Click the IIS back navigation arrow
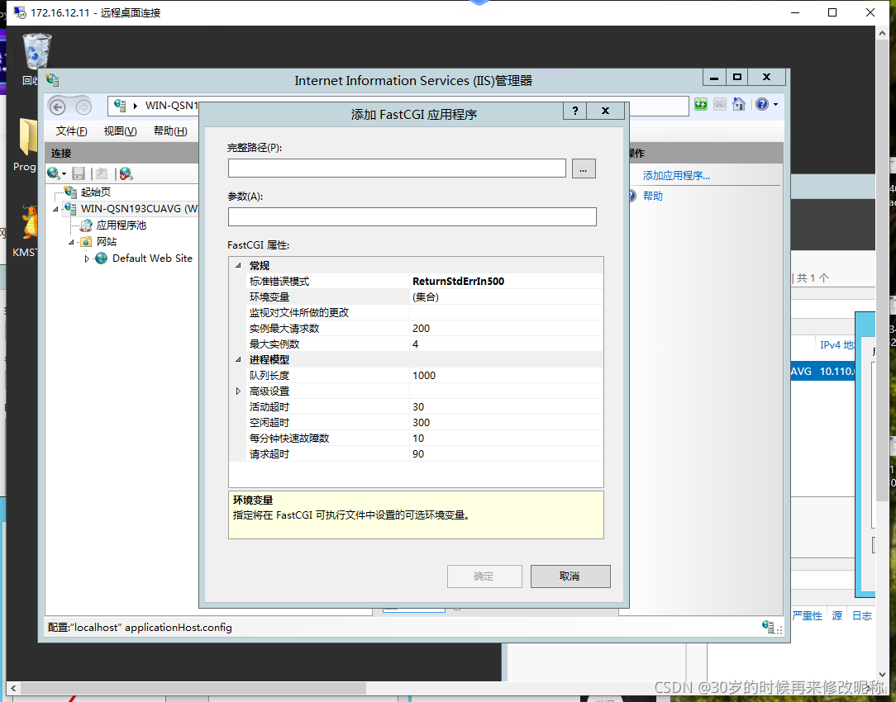 pos(58,107)
